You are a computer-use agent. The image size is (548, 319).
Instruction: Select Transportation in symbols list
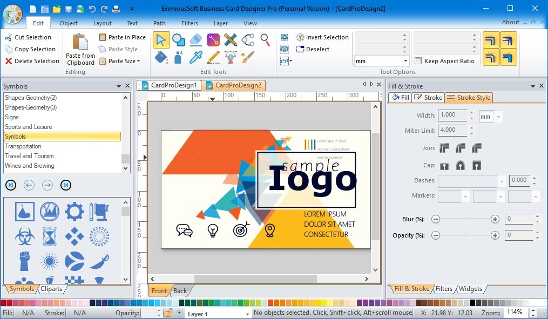point(62,146)
